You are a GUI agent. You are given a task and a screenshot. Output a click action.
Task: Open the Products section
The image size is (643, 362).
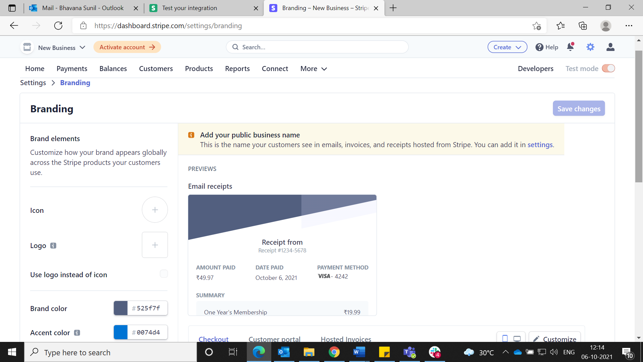tap(199, 69)
